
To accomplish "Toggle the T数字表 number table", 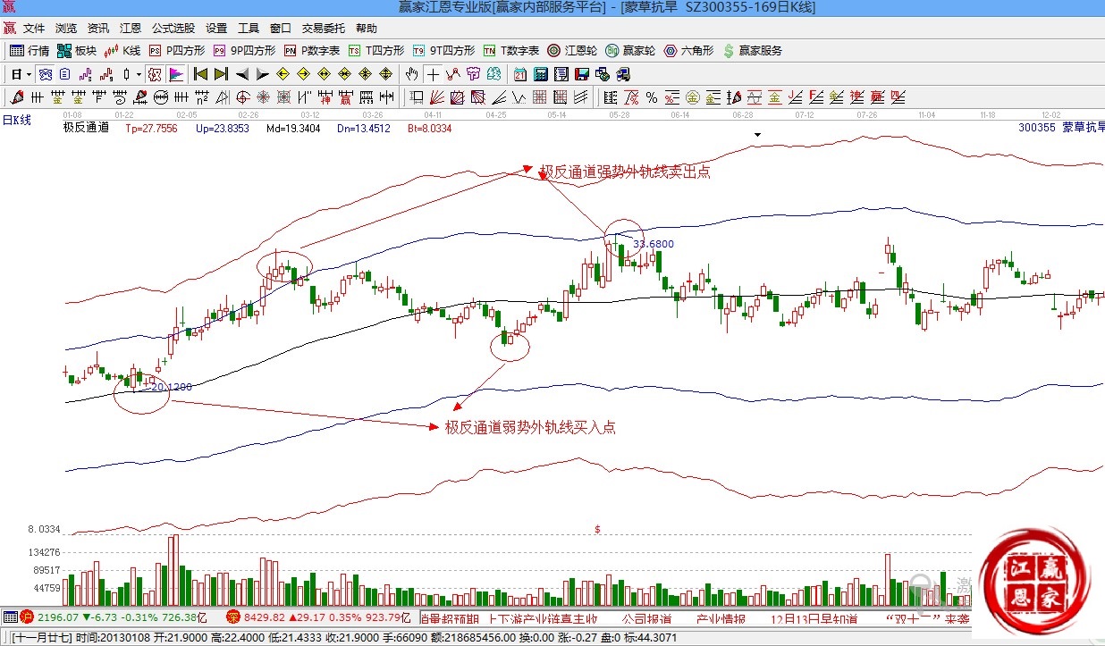I will (511, 51).
